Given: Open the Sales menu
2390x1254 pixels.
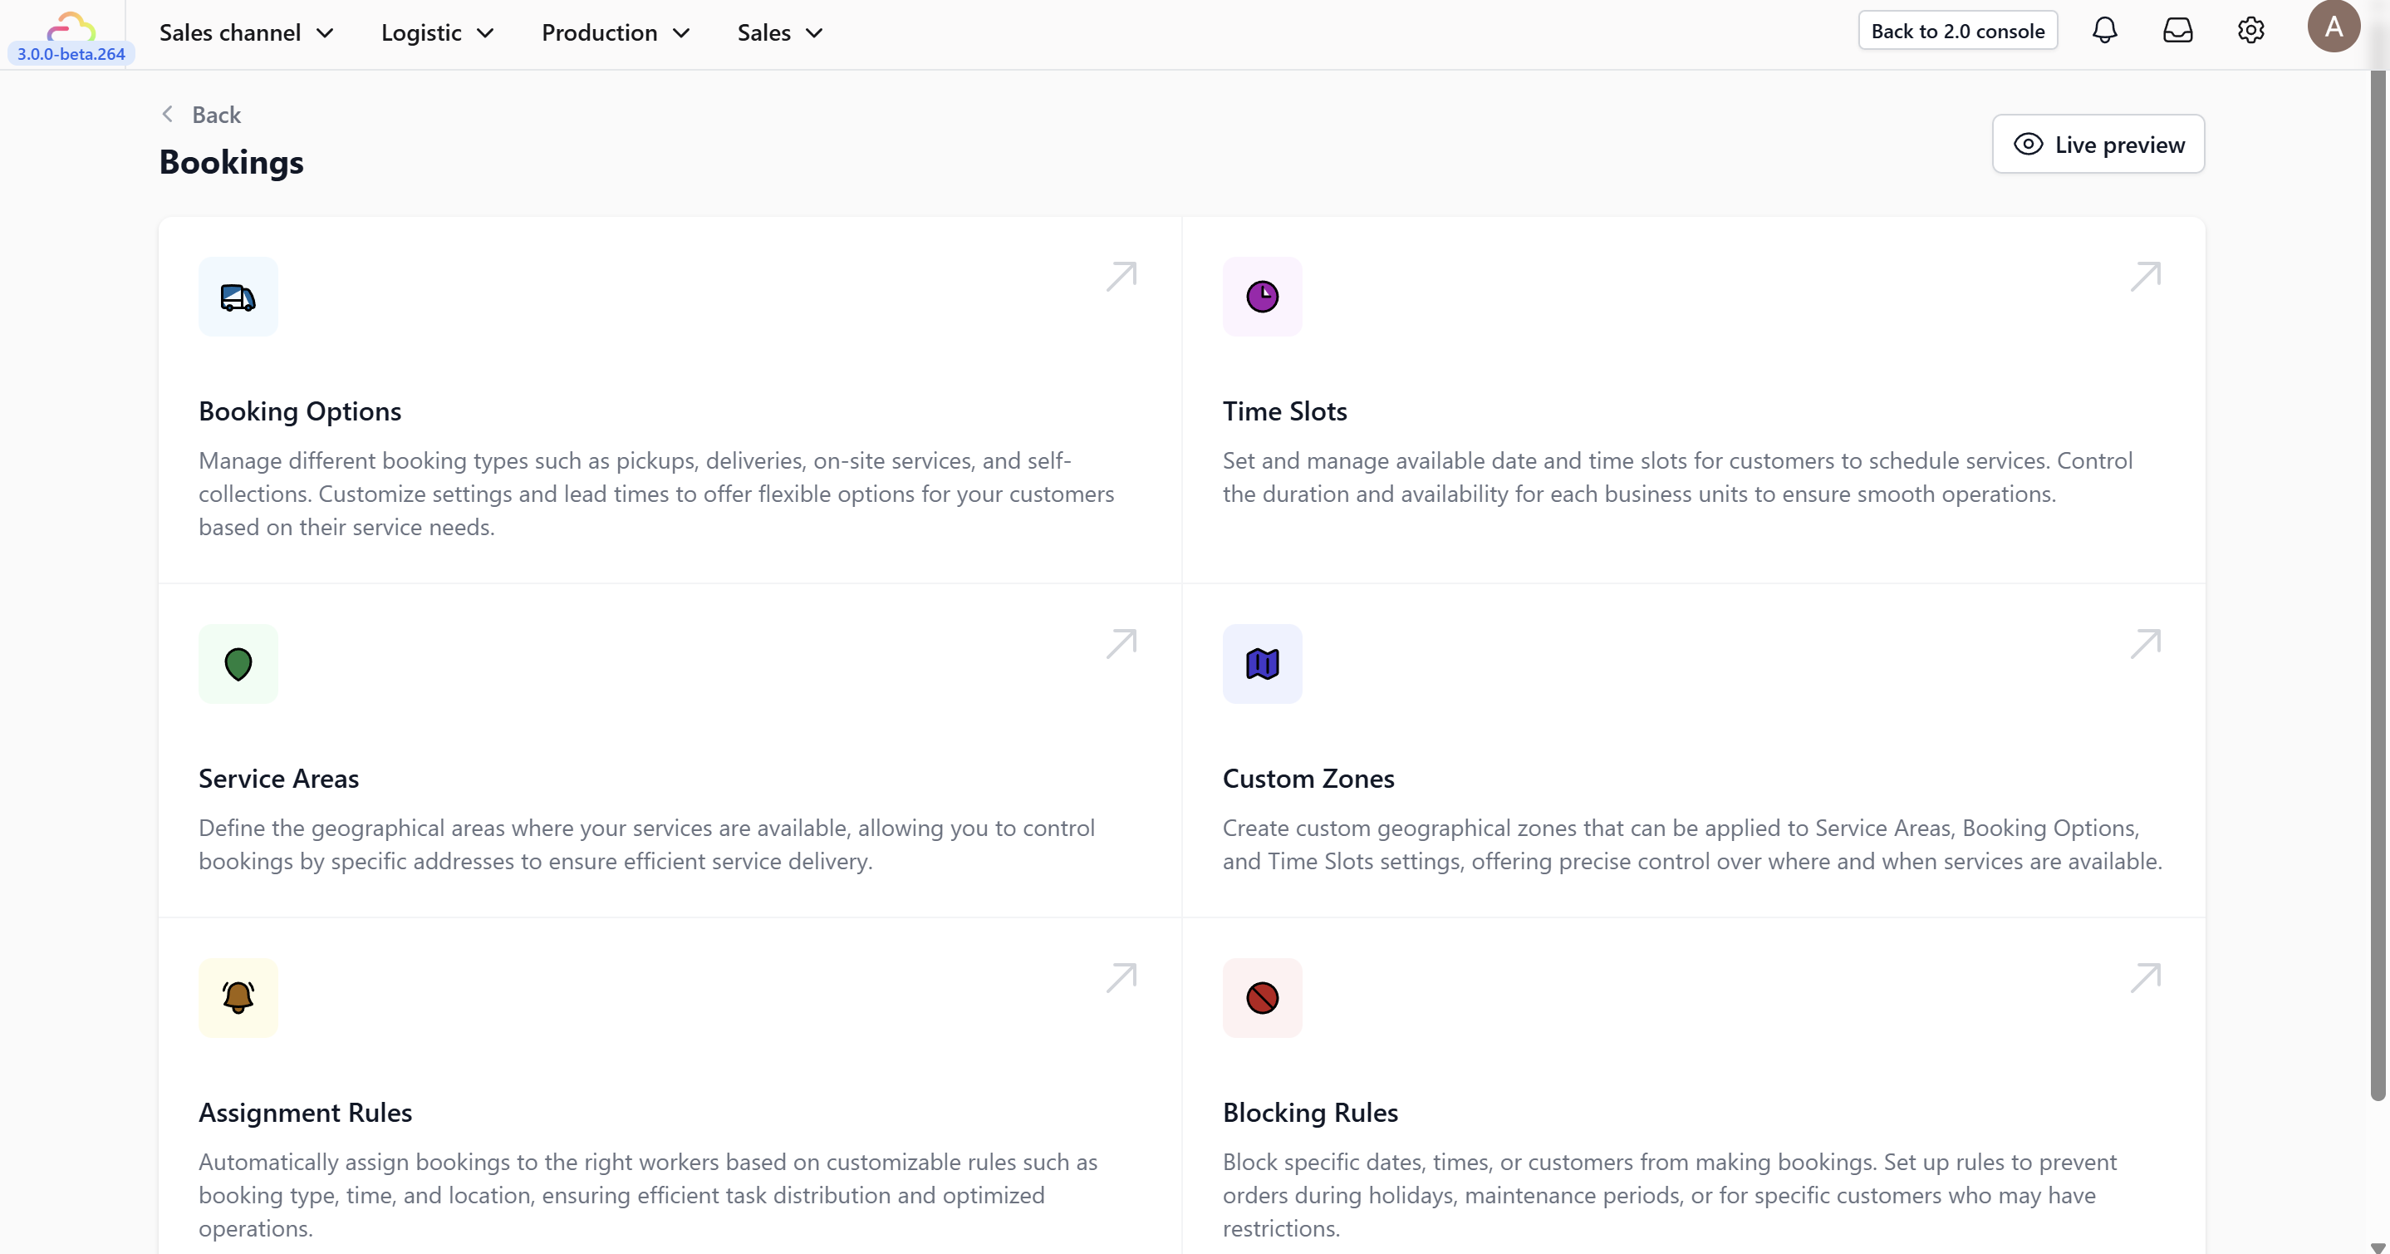Looking at the screenshot, I should tap(779, 32).
